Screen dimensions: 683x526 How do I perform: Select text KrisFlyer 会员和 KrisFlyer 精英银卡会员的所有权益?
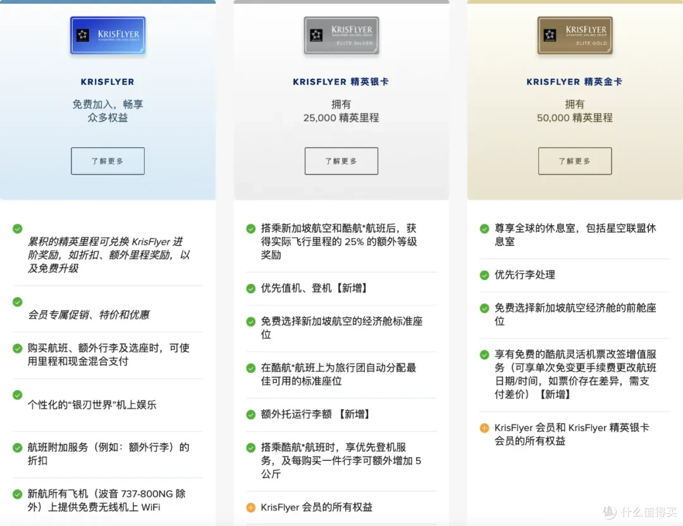click(572, 434)
